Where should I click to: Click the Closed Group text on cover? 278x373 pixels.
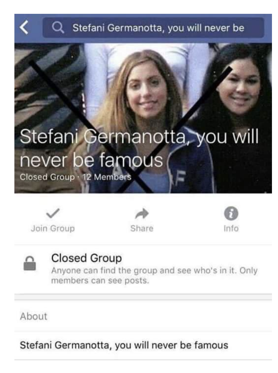pyautogui.click(x=47, y=177)
